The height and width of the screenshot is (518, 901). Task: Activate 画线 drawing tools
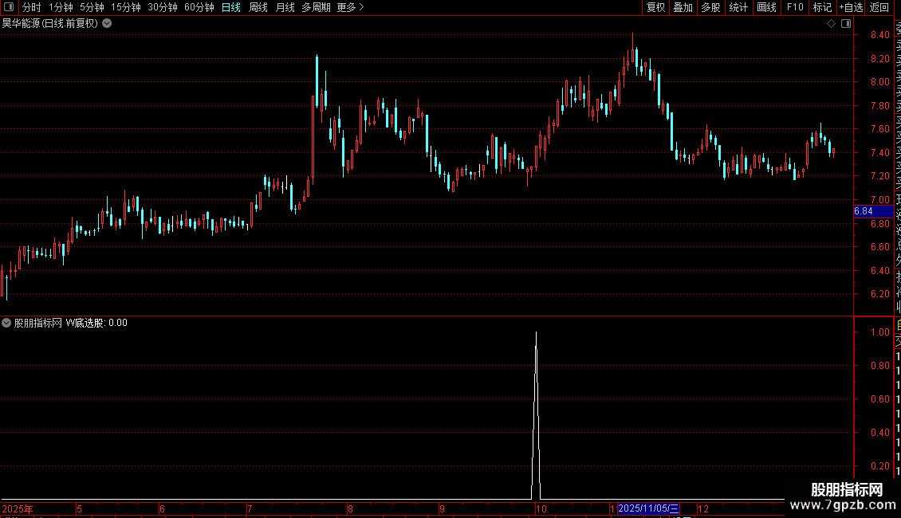(x=766, y=7)
